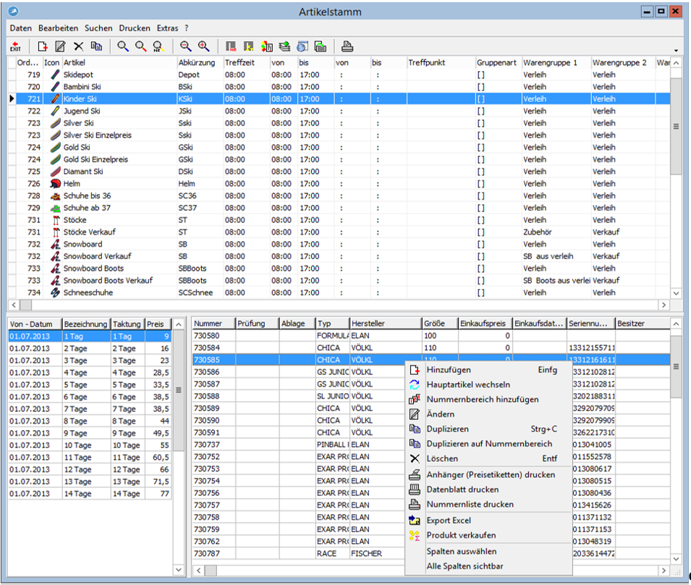Click the red EXIT toolbar icon

coord(16,46)
